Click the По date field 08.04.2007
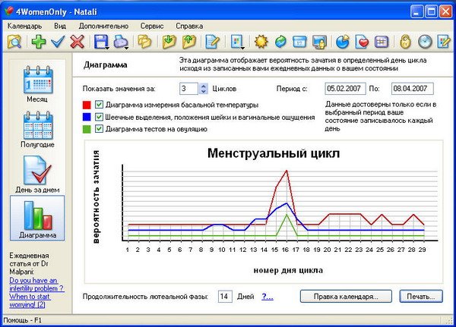Viewport: 456px width, 327px height. click(412, 89)
